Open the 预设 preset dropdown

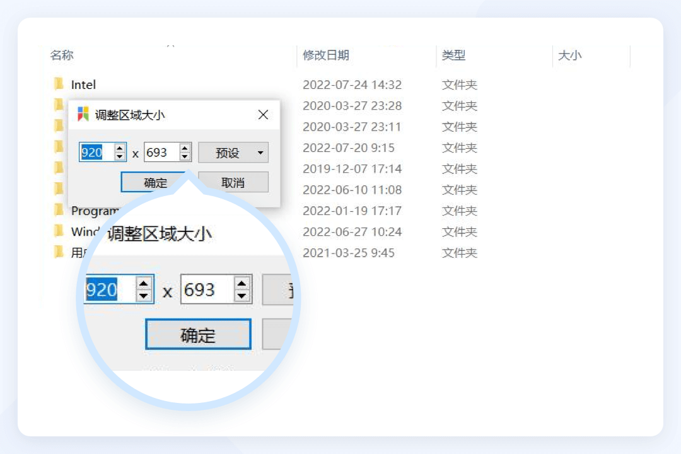(233, 153)
